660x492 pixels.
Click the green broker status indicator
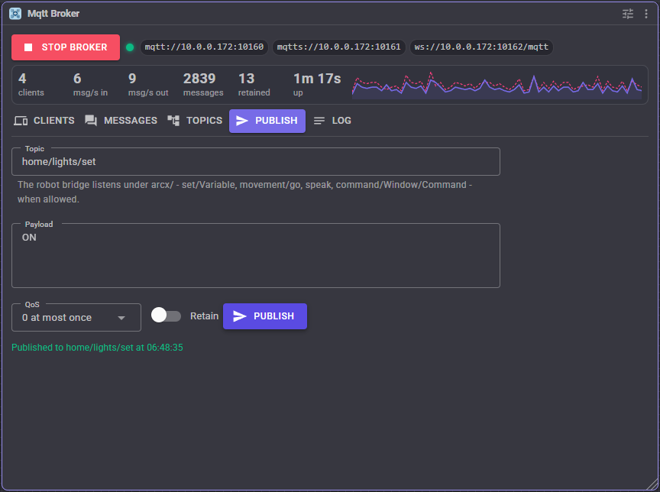[130, 47]
